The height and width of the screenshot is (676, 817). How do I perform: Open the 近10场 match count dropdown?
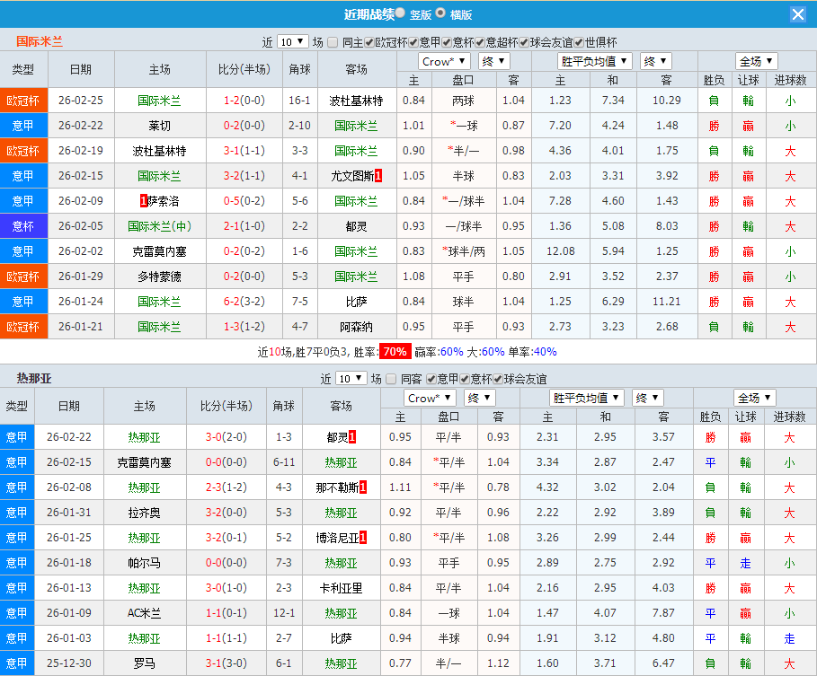(291, 40)
